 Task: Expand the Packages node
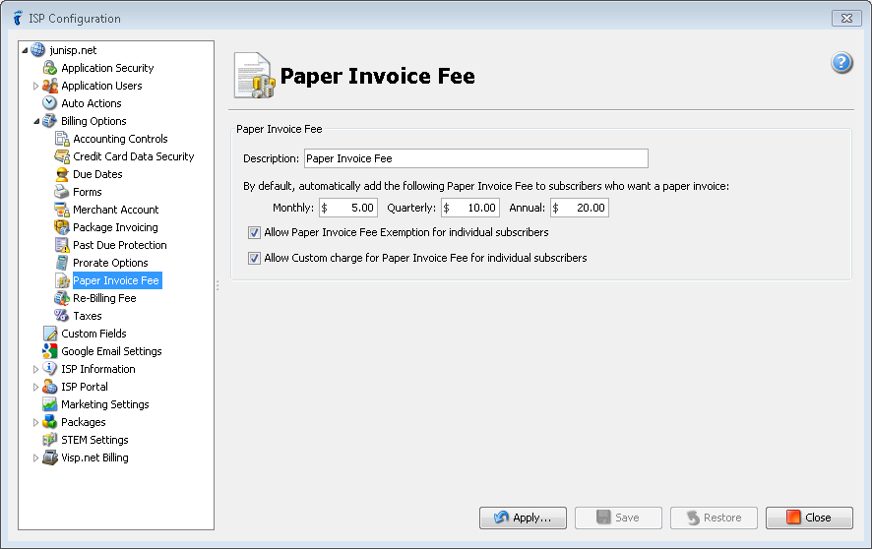tap(35, 423)
